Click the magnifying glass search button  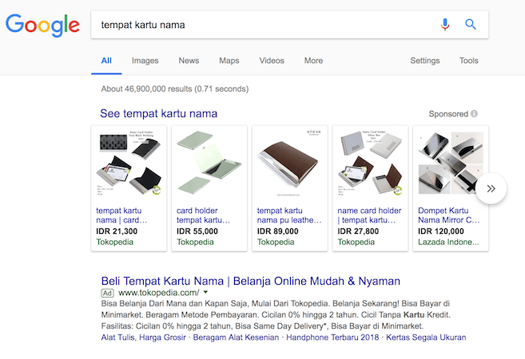click(x=471, y=25)
